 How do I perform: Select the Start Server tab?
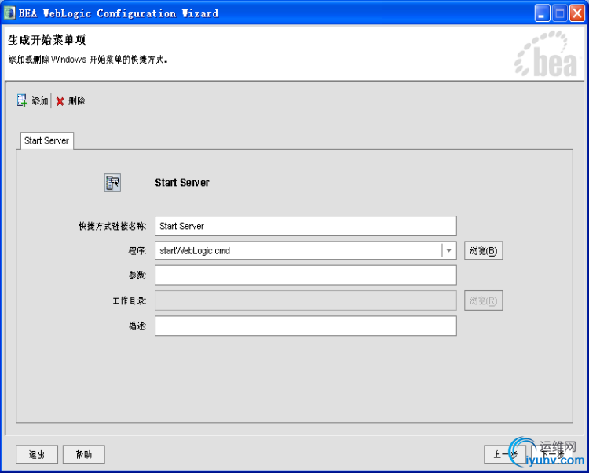tap(46, 140)
